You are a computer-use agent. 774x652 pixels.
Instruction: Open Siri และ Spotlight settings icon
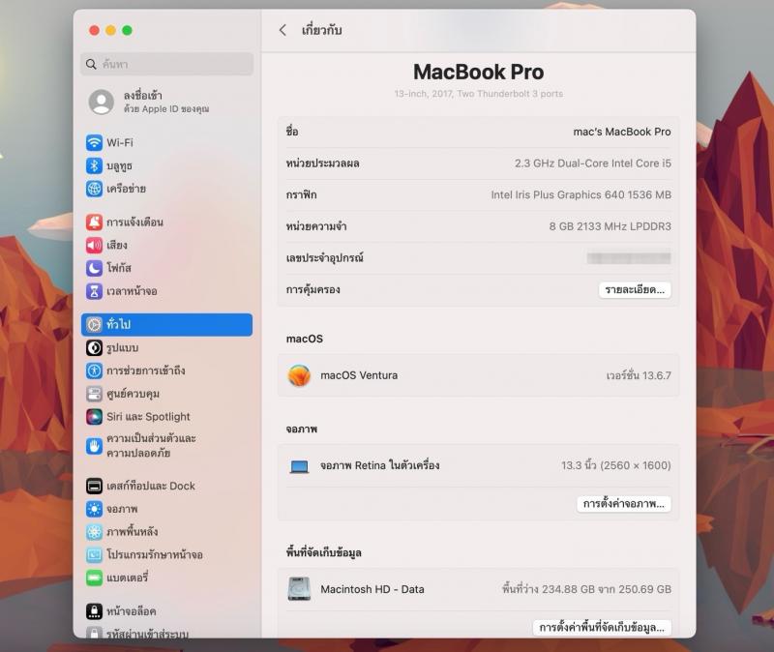tap(94, 417)
